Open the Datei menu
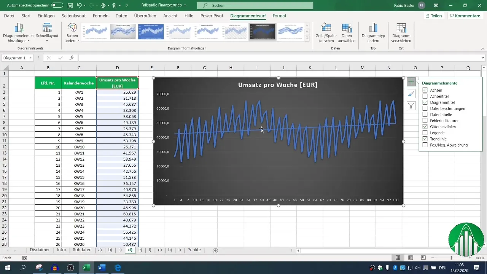The width and height of the screenshot is (487, 274). tap(9, 16)
